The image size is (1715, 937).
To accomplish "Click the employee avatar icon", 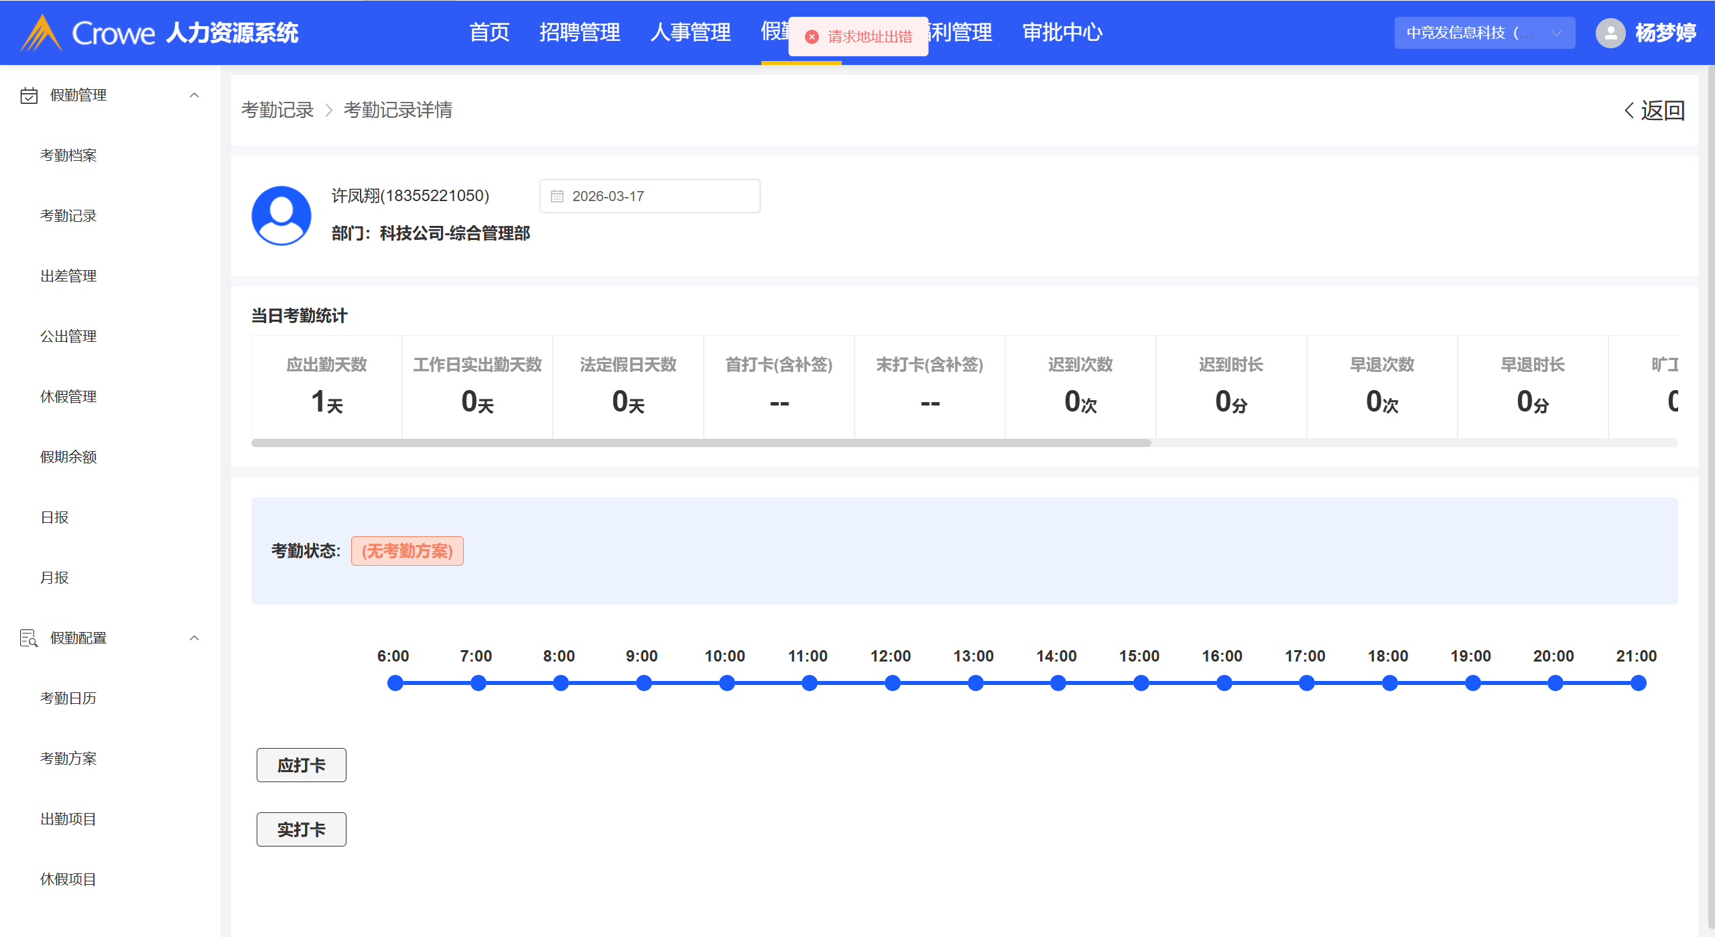I will pyautogui.click(x=281, y=216).
